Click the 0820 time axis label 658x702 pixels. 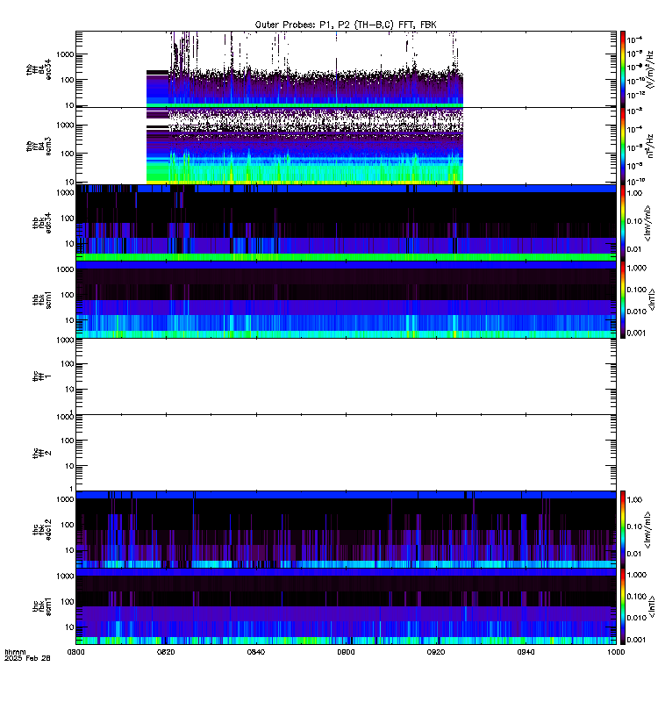(x=166, y=652)
